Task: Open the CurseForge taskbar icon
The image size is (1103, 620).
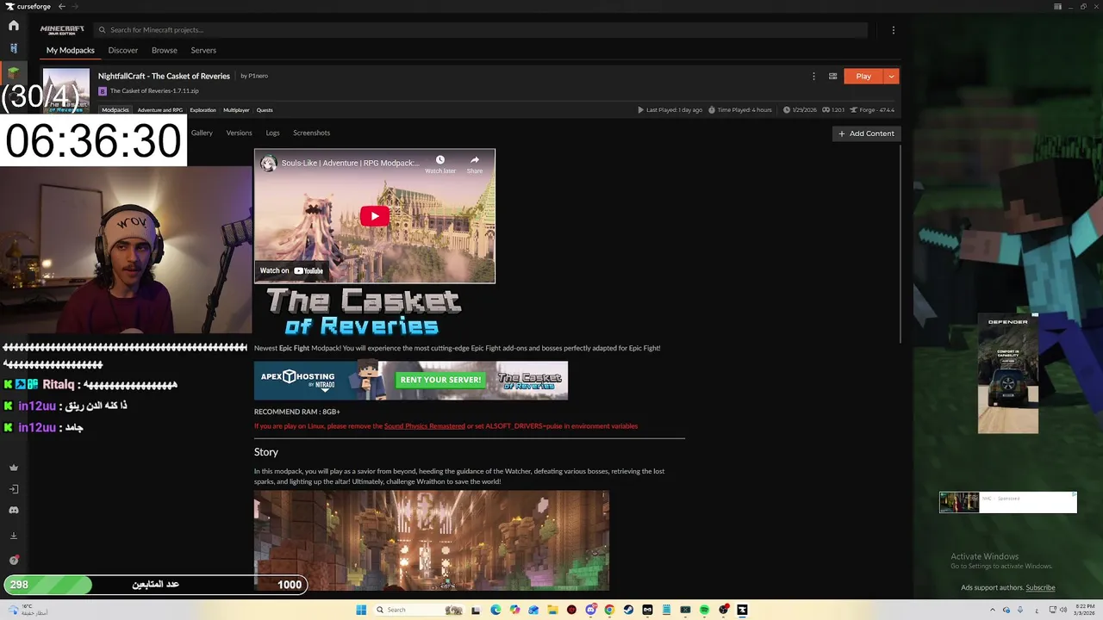Action: click(x=742, y=610)
